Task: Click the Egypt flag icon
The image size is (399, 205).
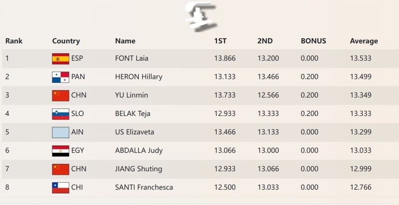Action: pos(60,151)
